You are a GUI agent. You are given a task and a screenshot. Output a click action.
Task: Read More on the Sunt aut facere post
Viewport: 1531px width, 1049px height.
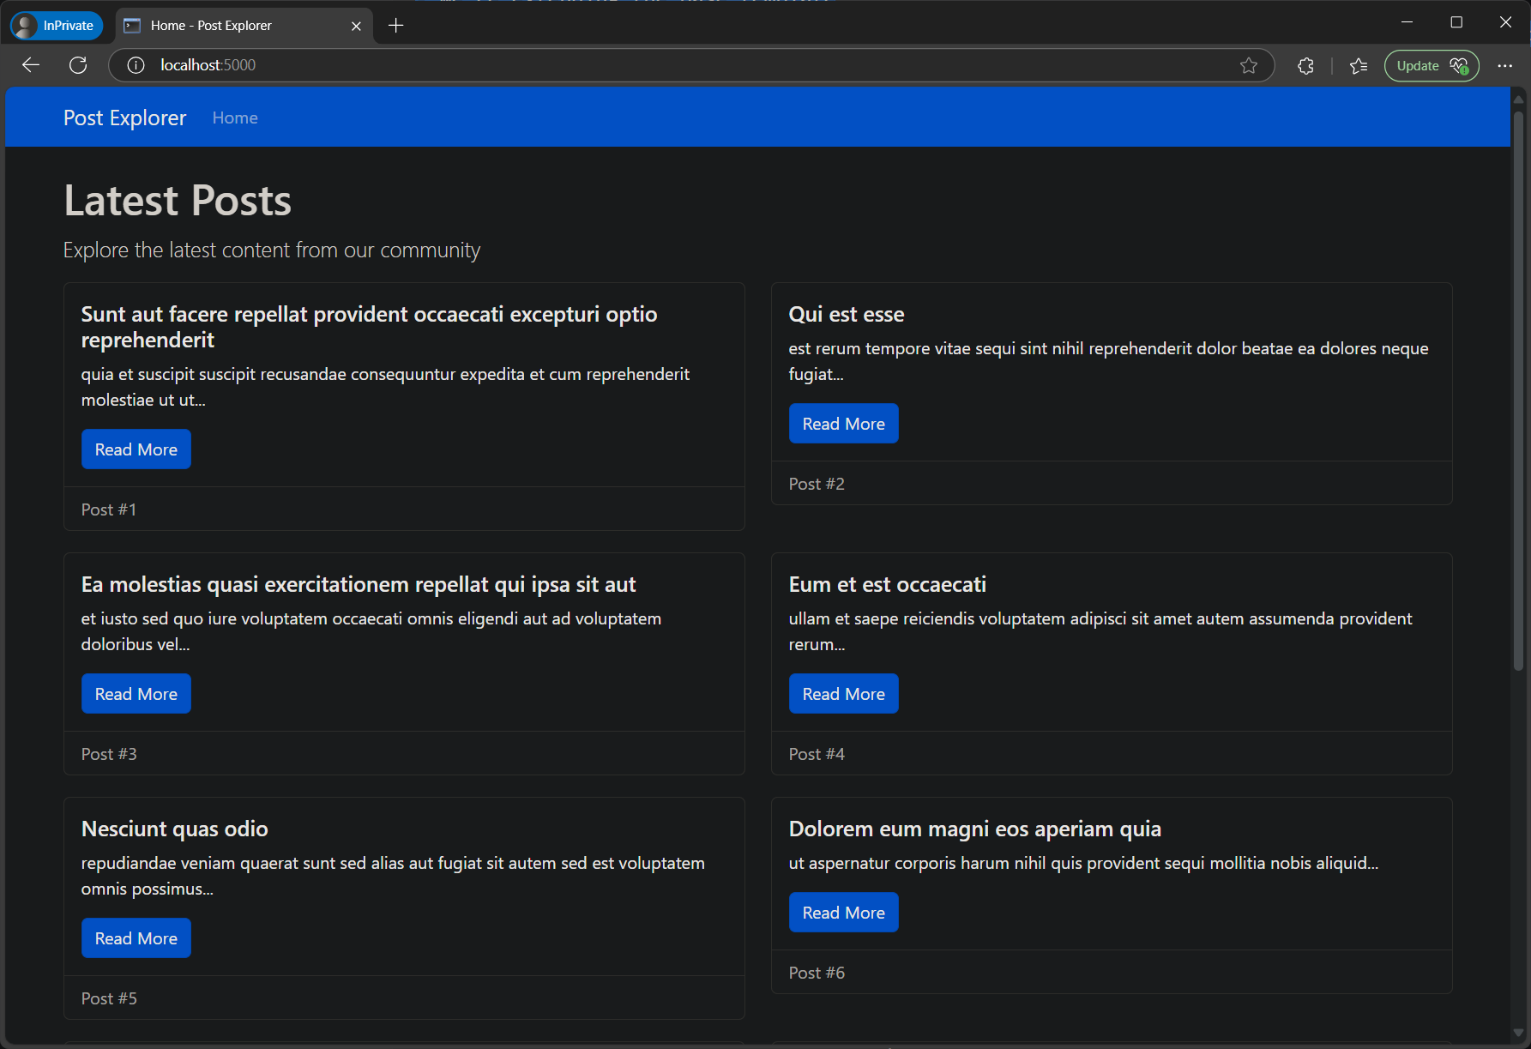coord(136,449)
